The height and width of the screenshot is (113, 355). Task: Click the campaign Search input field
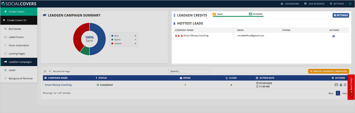coord(189,71)
